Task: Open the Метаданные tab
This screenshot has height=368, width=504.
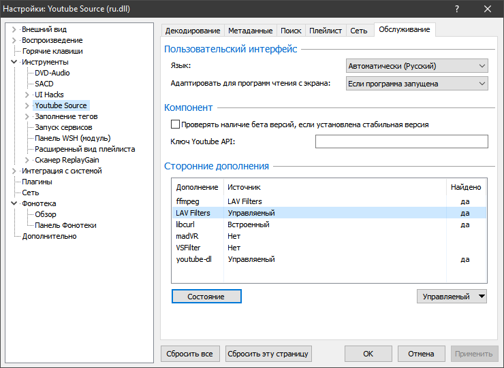Action: 251,31
